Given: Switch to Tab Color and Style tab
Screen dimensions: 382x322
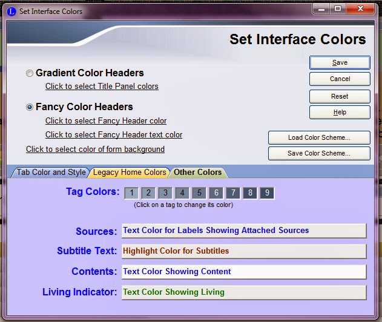Looking at the screenshot, I should (x=51, y=172).
